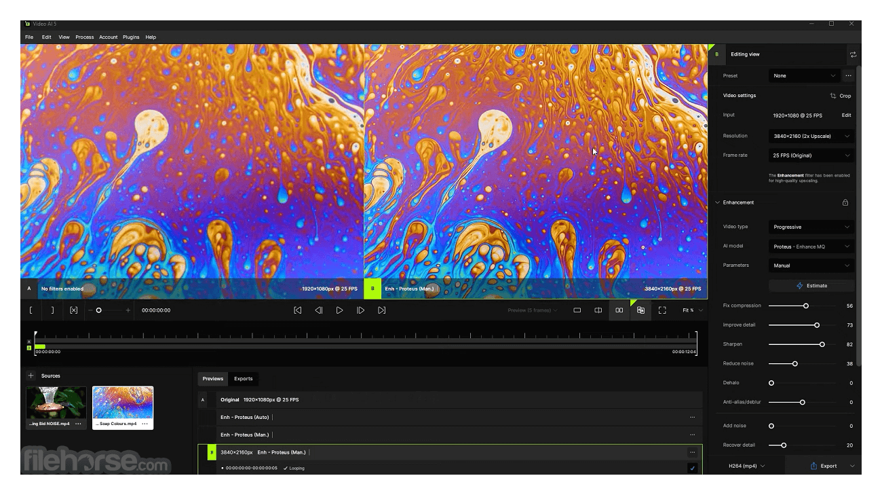Open the Parameters dropdown
Screen dimensions: 882x495
[x=811, y=265]
